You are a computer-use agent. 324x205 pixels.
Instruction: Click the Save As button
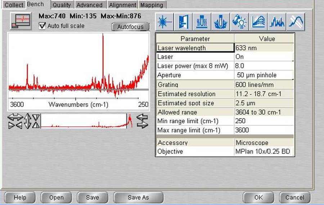point(138,197)
